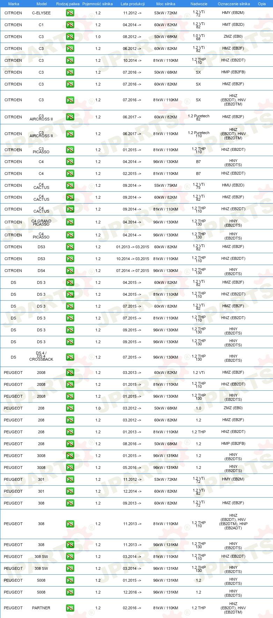Click fuel icon for C3 Aircross II 60kW

[x=70, y=117]
